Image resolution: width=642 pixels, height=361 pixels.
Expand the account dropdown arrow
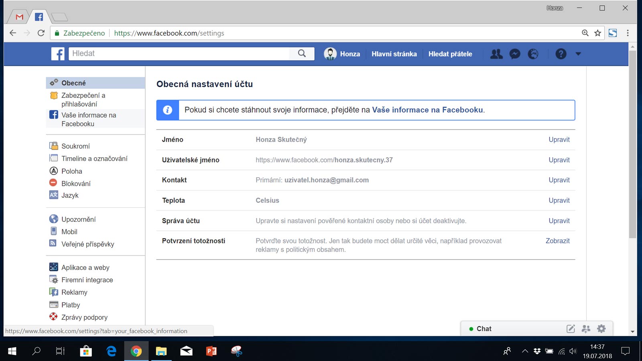[x=578, y=54]
